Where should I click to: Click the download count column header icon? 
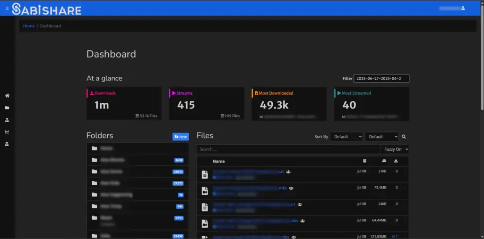point(396,161)
